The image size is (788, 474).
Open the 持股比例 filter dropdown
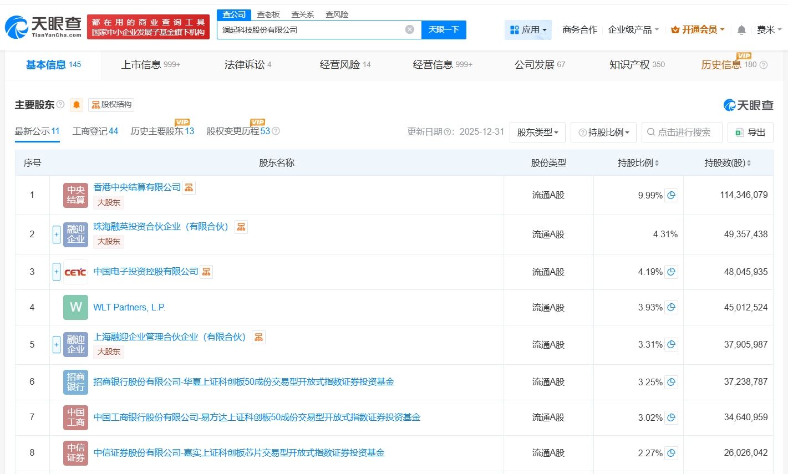(x=603, y=132)
